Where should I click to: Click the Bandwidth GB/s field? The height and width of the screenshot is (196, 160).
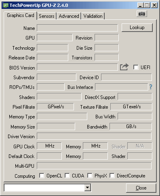point(131,126)
